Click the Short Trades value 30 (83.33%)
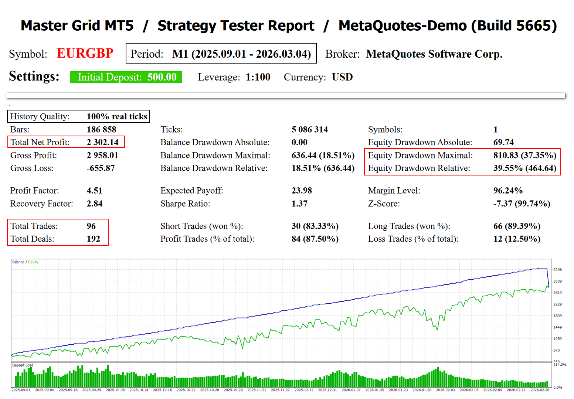This screenshot has height=399, width=574. pyautogui.click(x=315, y=226)
